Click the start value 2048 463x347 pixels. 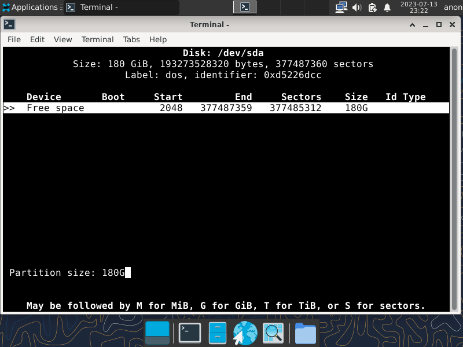171,108
